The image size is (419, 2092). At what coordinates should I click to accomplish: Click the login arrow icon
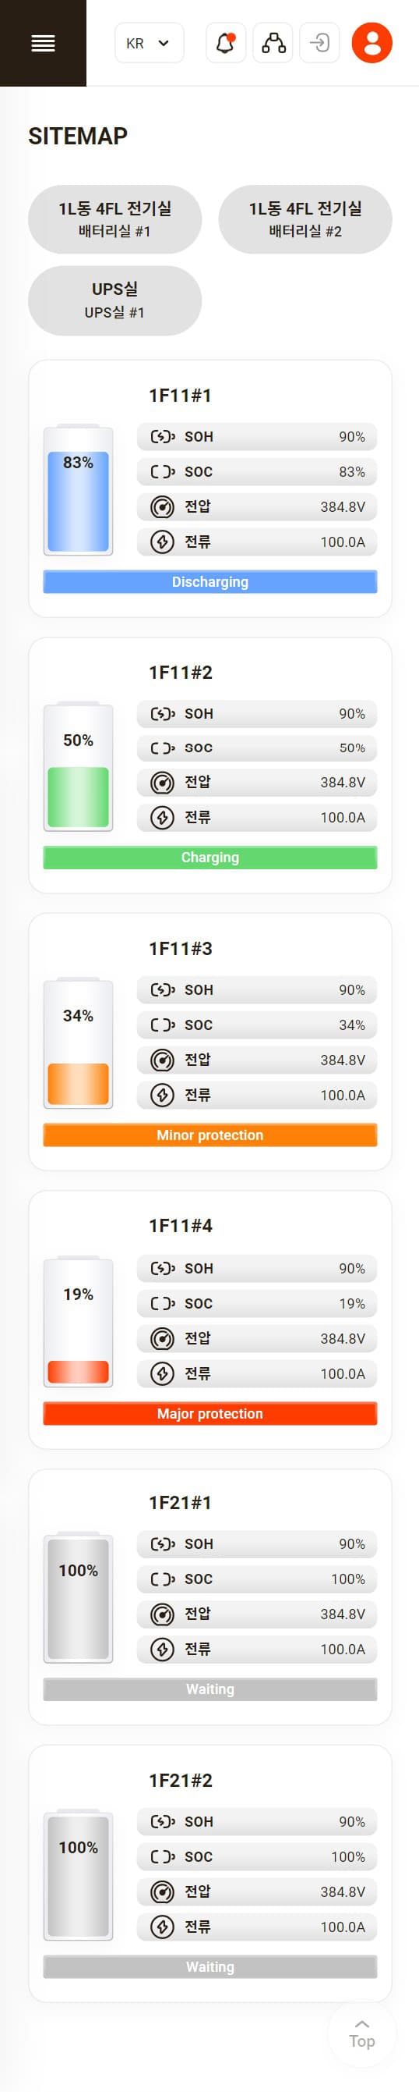(x=319, y=43)
